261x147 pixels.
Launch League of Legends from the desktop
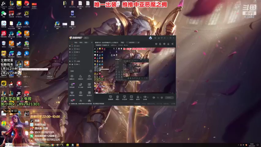(11, 5)
